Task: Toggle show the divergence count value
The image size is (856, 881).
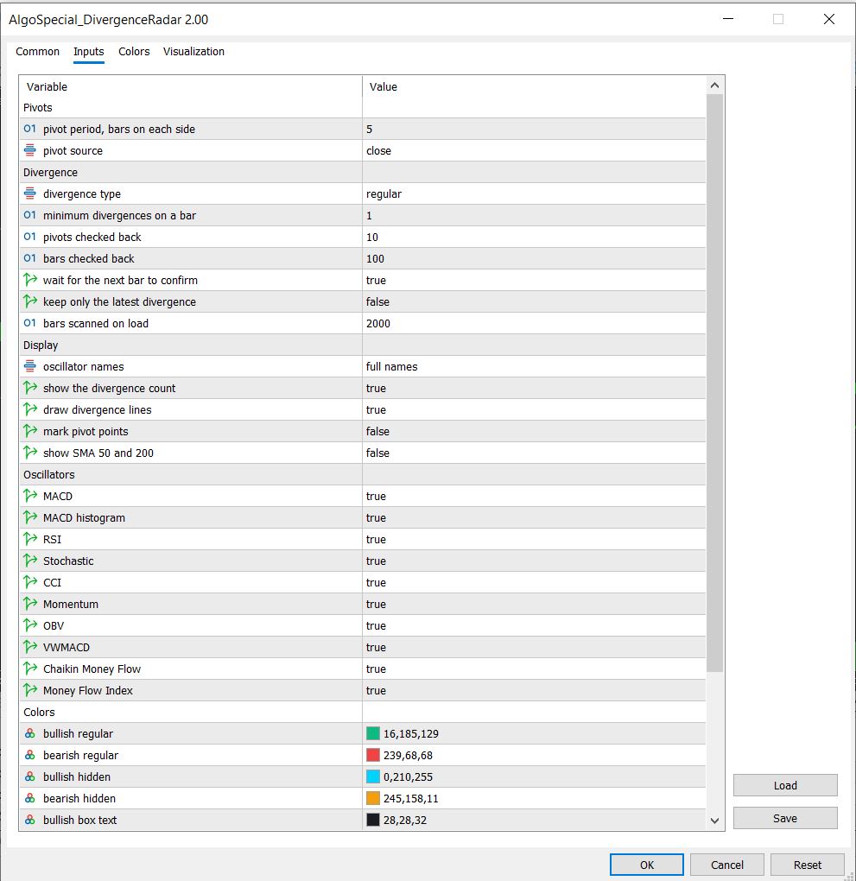Action: (534, 389)
